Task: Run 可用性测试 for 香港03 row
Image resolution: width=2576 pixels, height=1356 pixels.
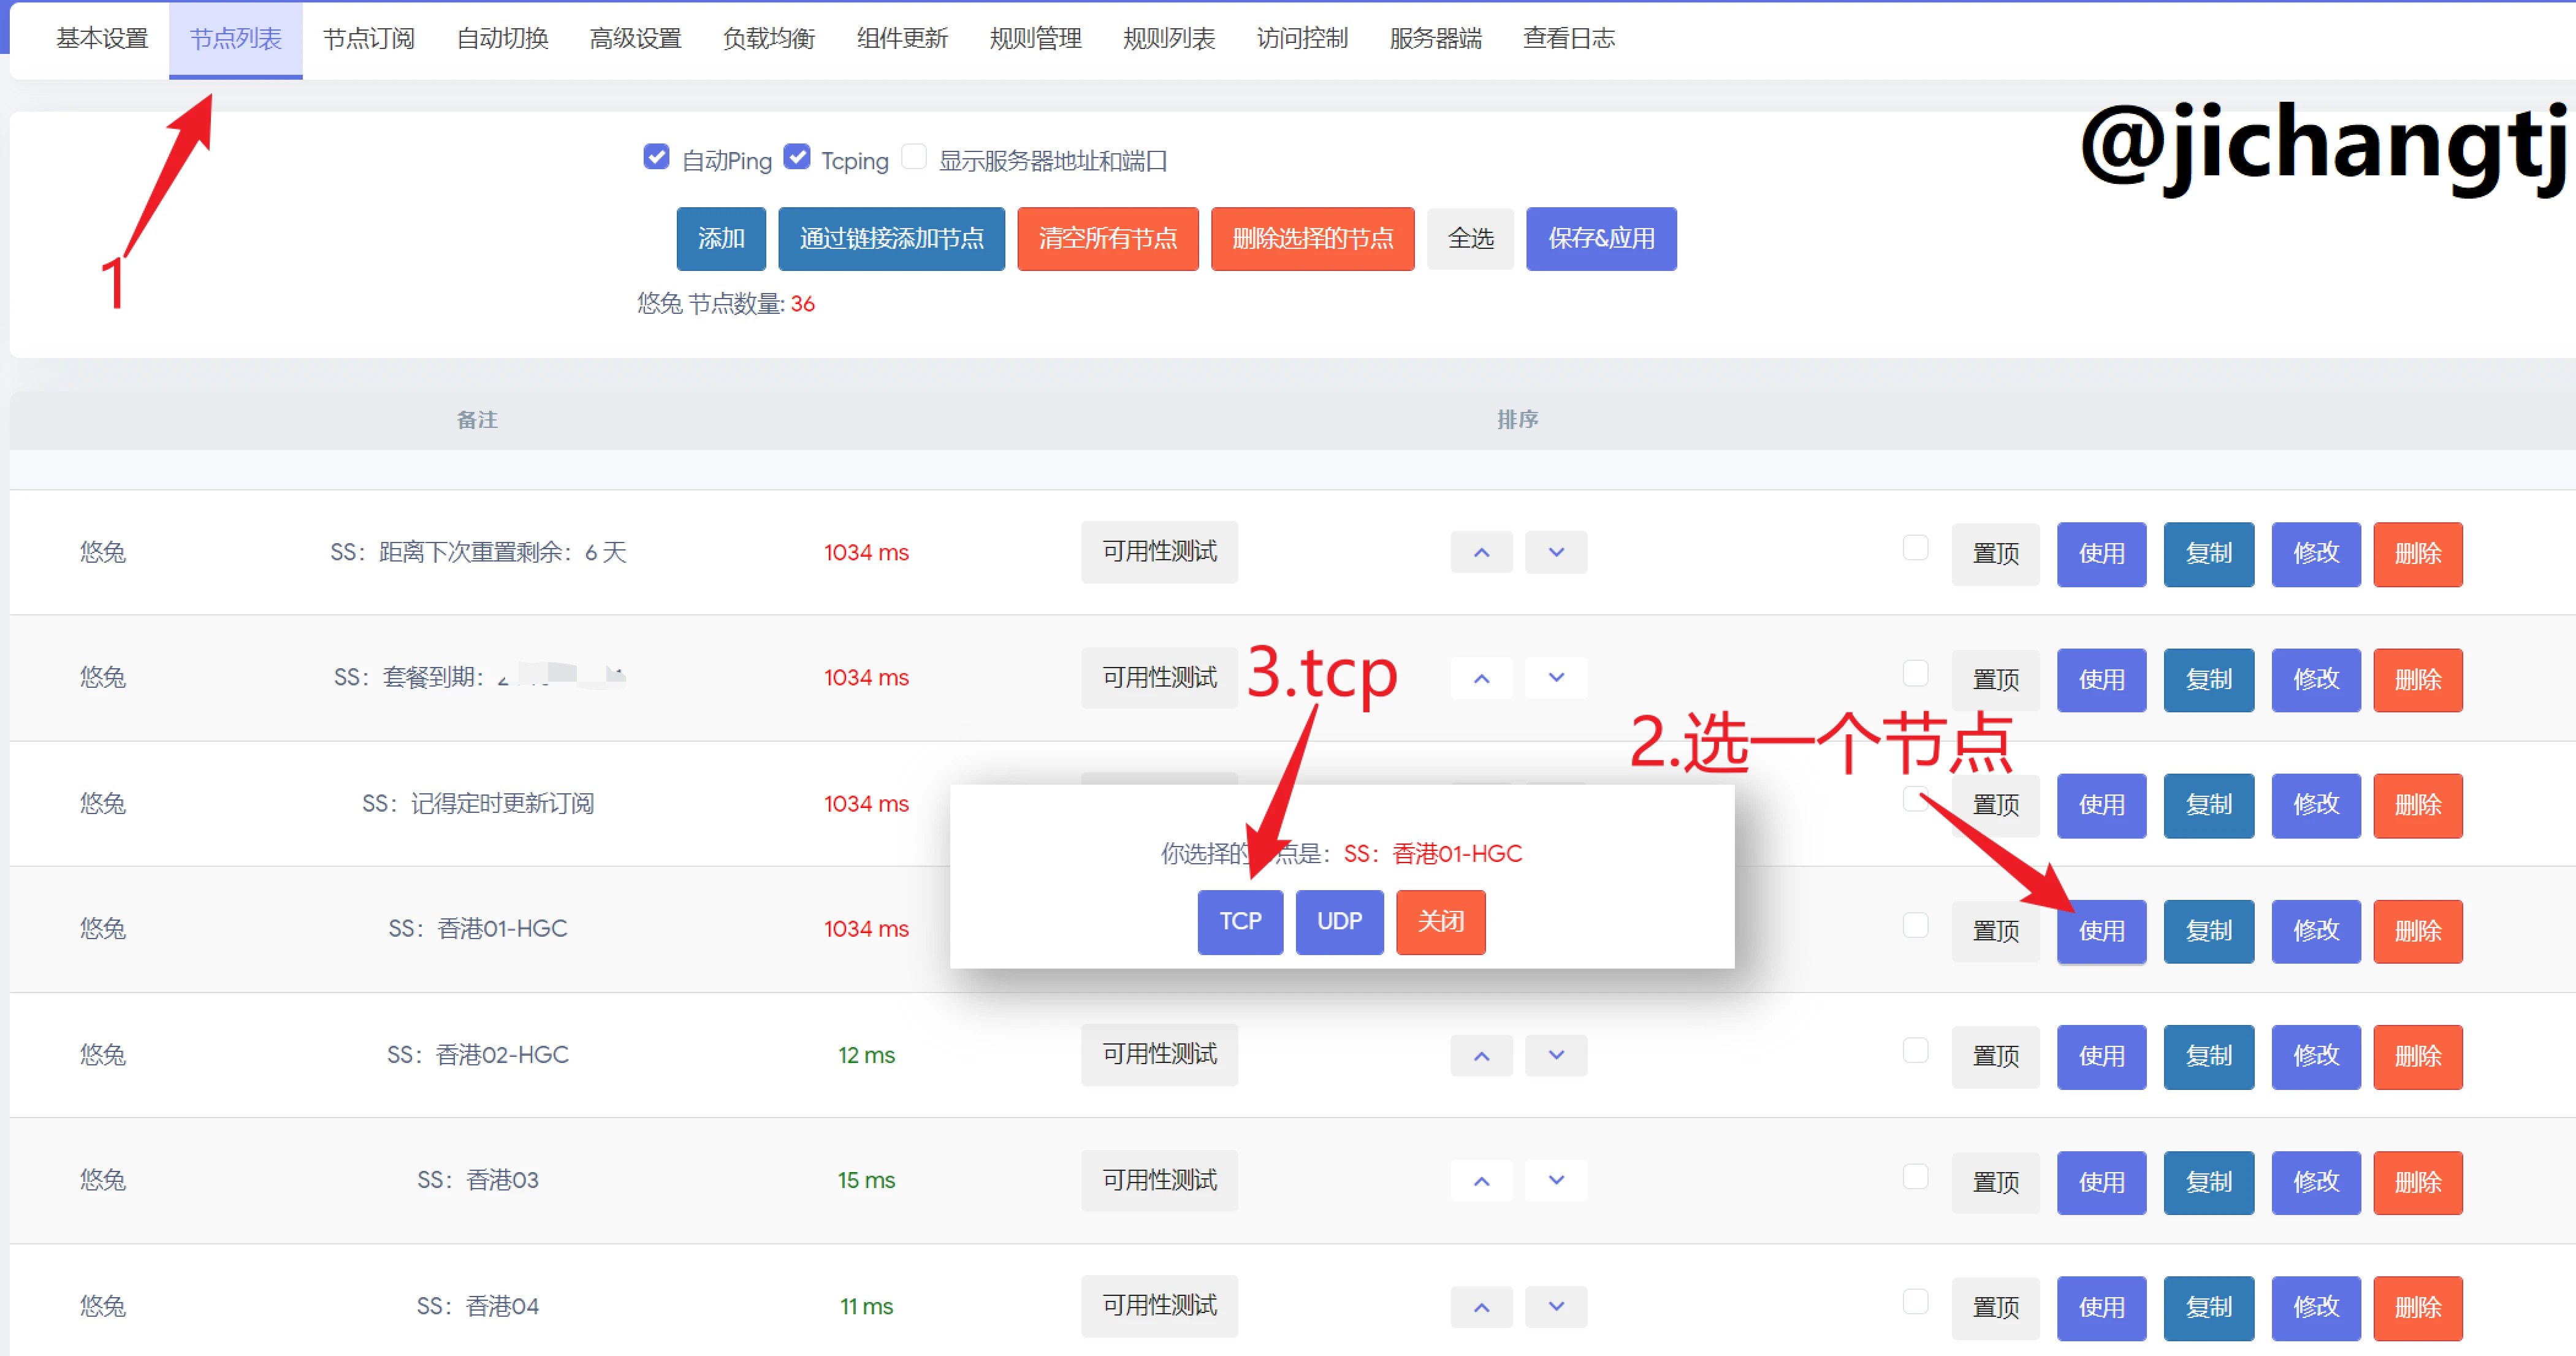Action: (1159, 1181)
